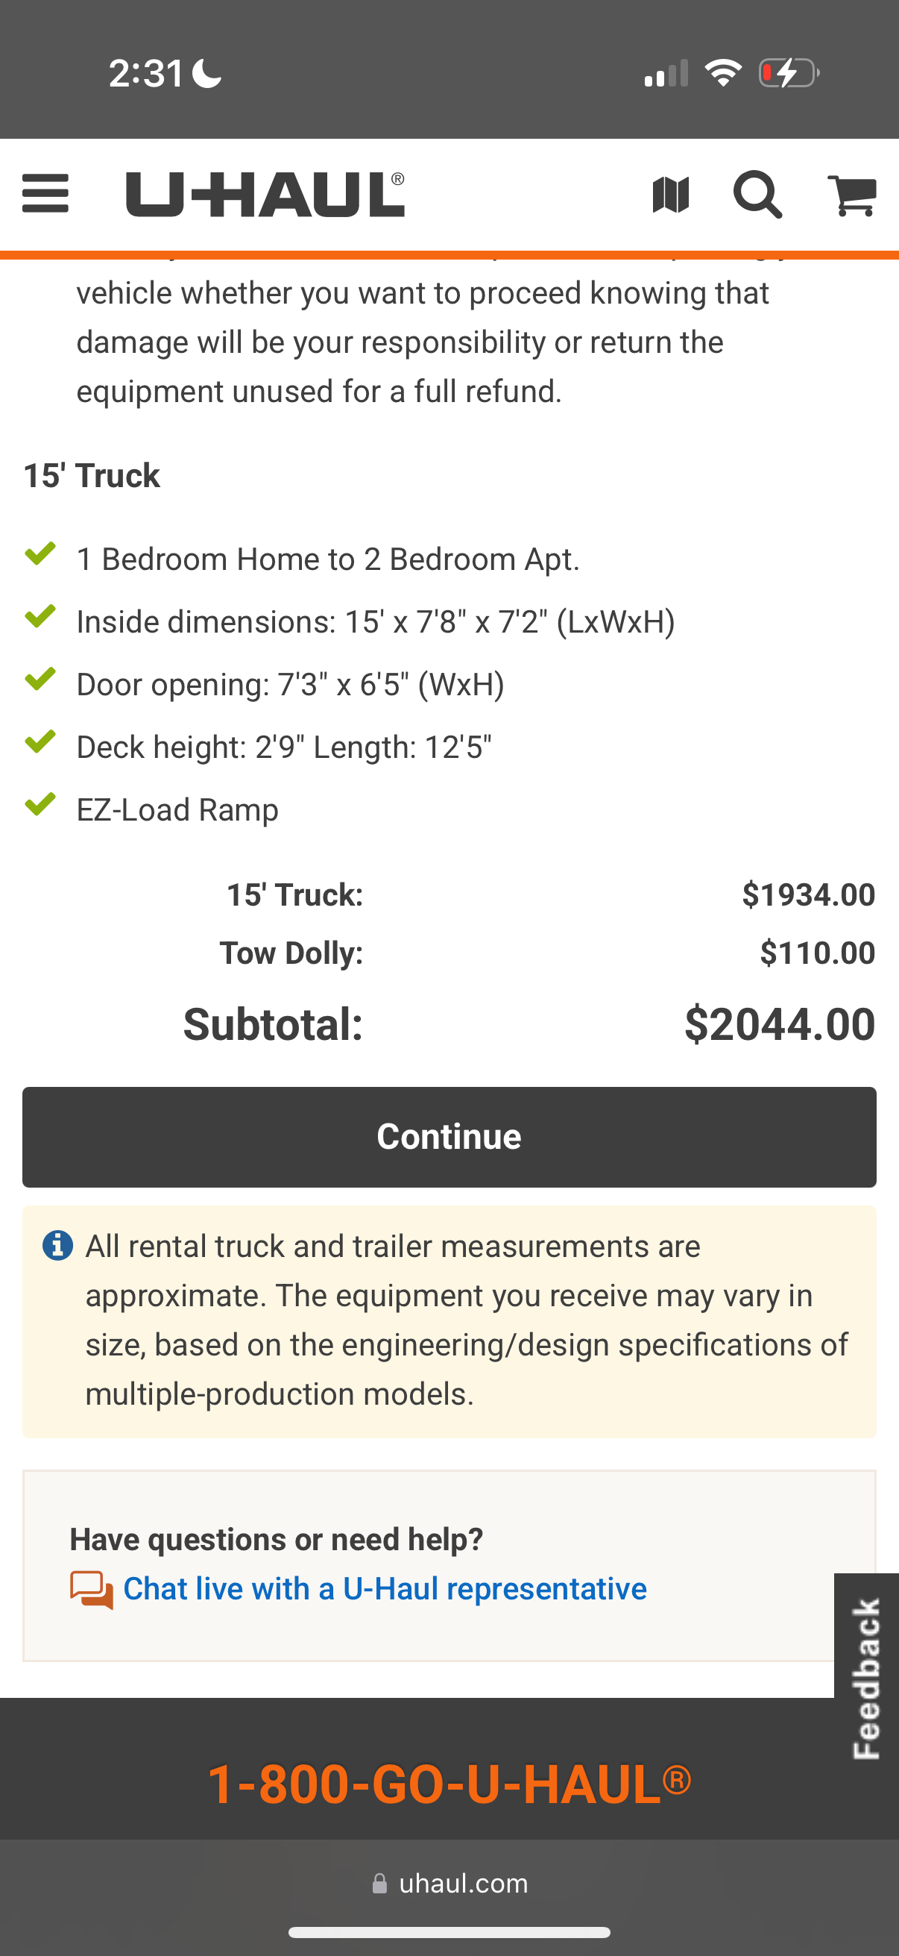Tap the chat bubbles icon
This screenshot has width=899, height=1956.
coord(92,1589)
